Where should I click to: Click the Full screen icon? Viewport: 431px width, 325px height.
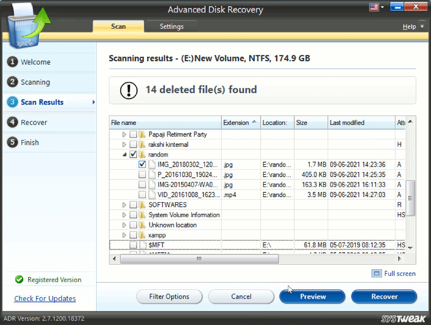[x=376, y=273]
